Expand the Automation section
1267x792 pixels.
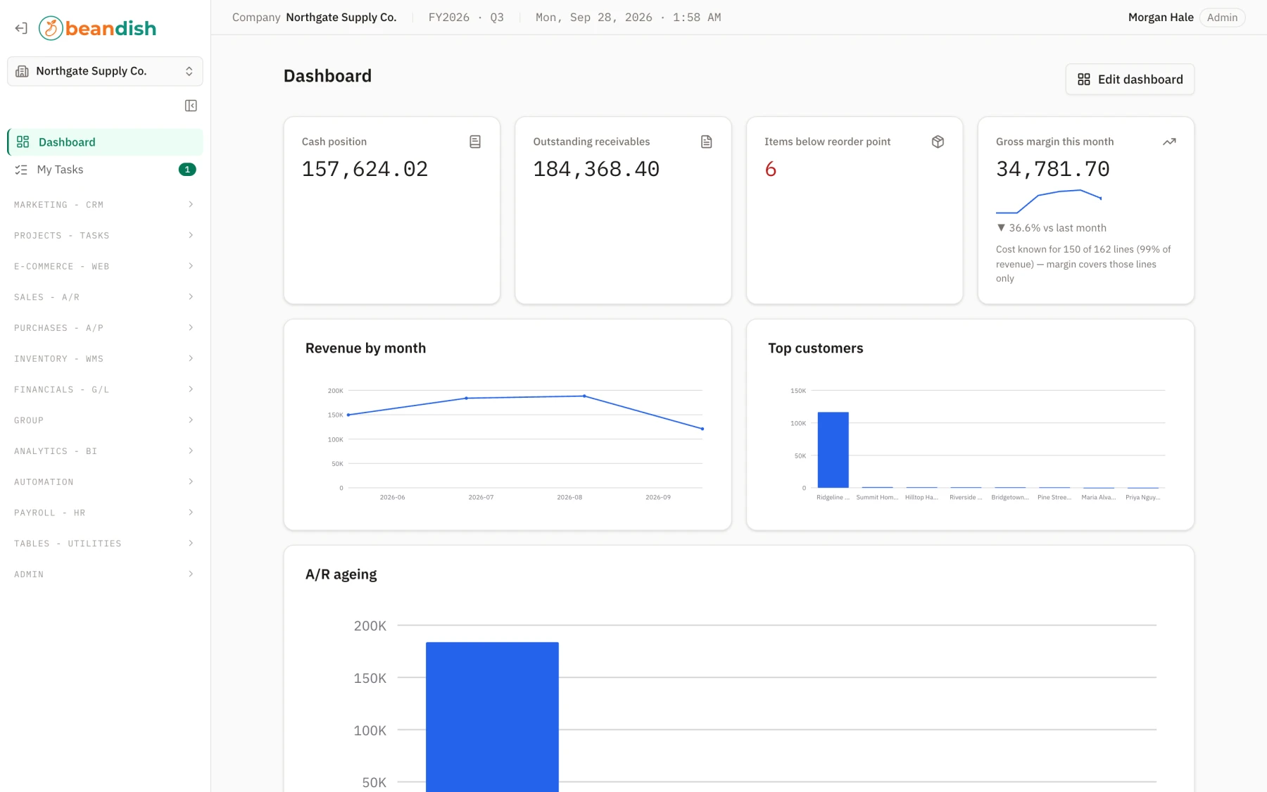pos(105,482)
